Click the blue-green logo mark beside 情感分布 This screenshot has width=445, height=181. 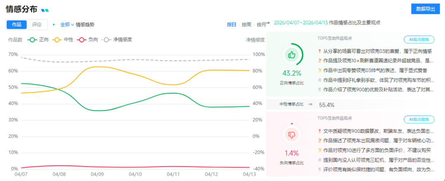(x=45, y=10)
